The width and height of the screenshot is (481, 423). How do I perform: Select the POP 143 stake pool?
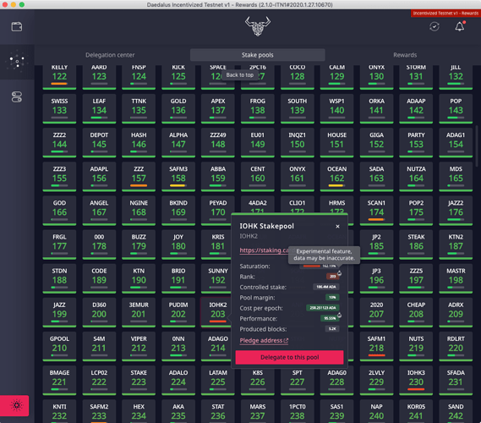coord(456,109)
